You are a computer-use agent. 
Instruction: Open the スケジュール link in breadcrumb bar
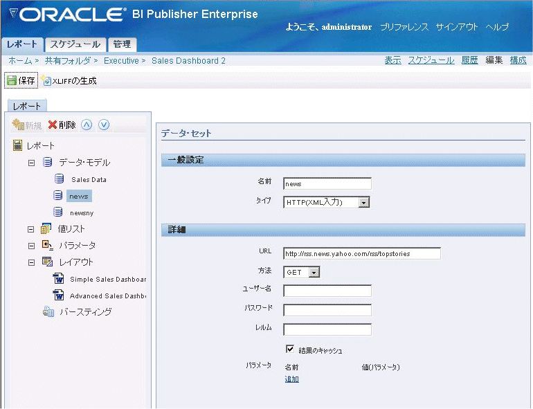431,60
